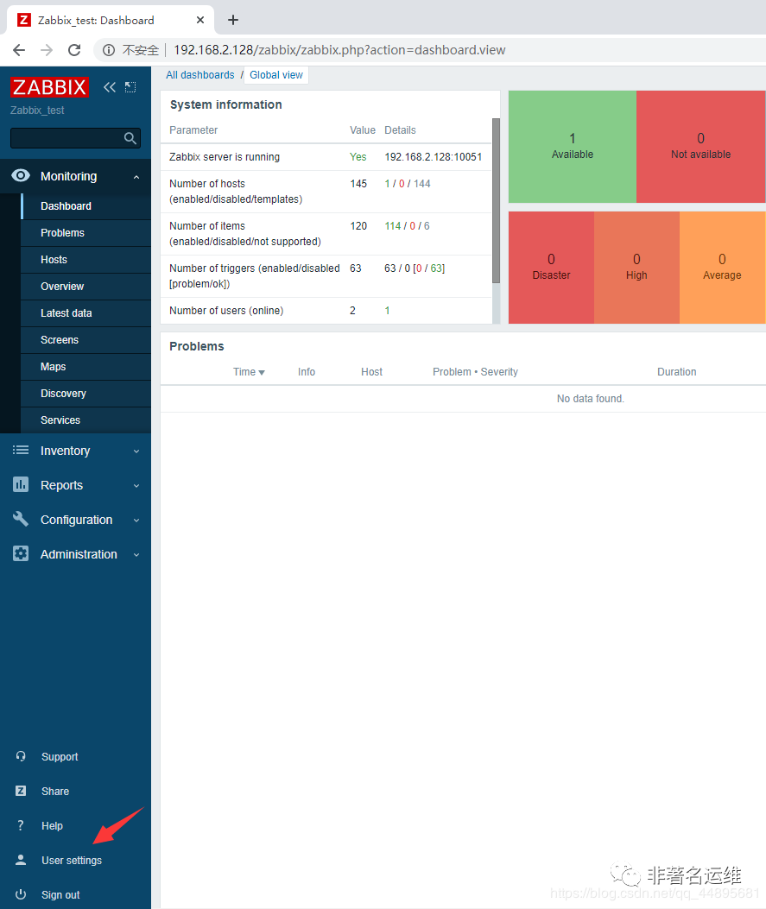Screen dimensions: 766x909
Task: Click the User settings person icon
Action: [21, 860]
